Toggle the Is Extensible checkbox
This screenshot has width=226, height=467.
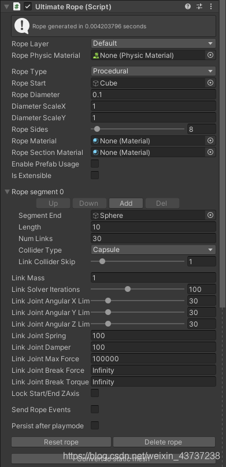tap(95, 176)
